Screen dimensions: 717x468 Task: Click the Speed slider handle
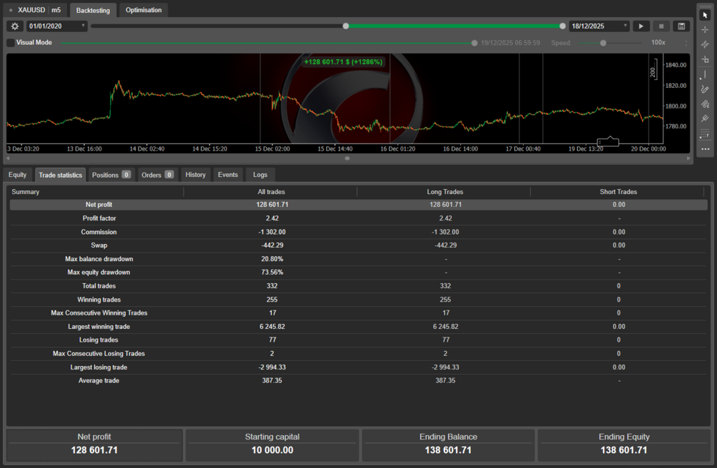pos(603,43)
